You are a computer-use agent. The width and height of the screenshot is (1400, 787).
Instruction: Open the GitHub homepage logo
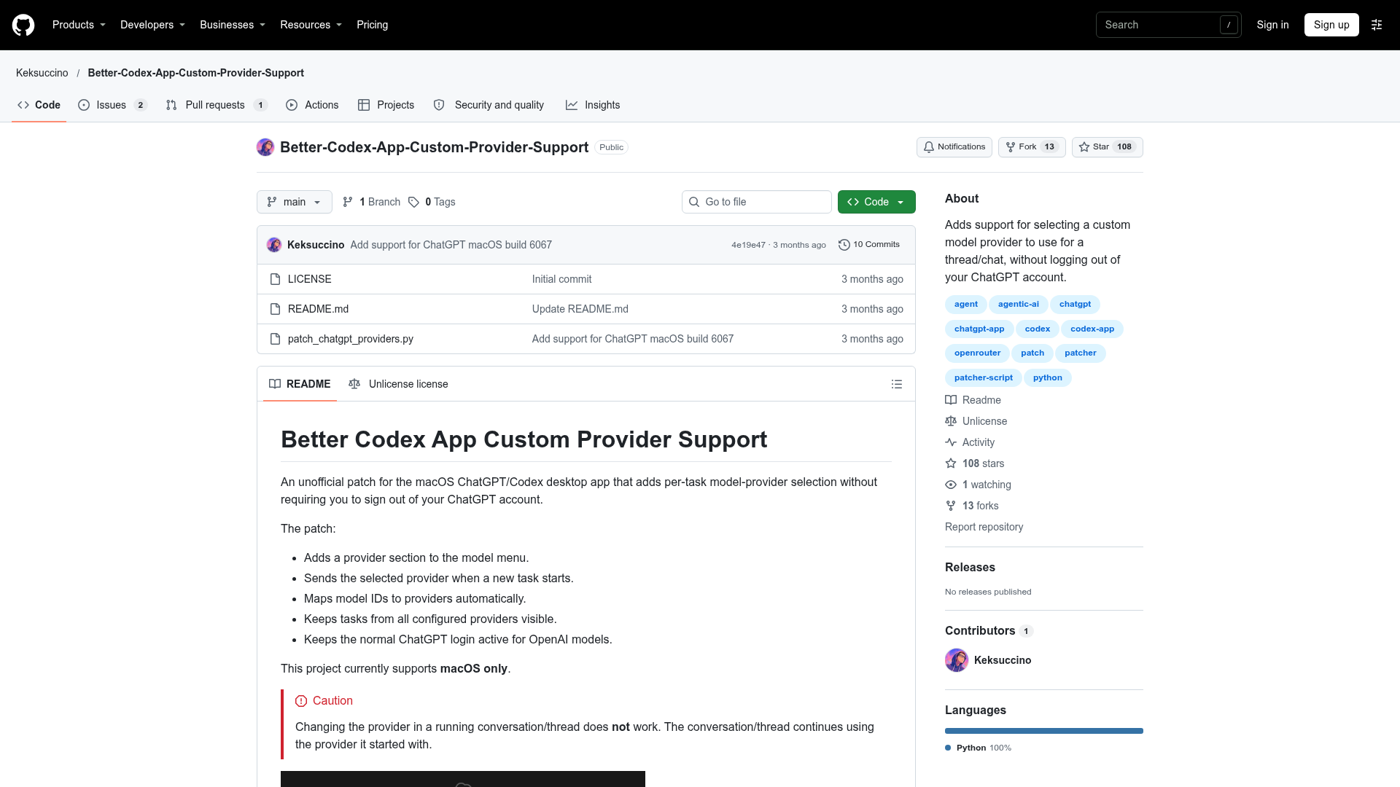point(23,25)
